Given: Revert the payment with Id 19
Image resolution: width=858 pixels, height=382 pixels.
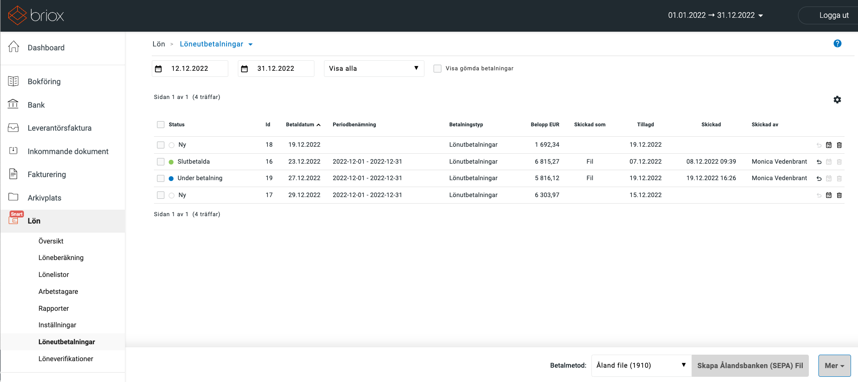Looking at the screenshot, I should 819,178.
